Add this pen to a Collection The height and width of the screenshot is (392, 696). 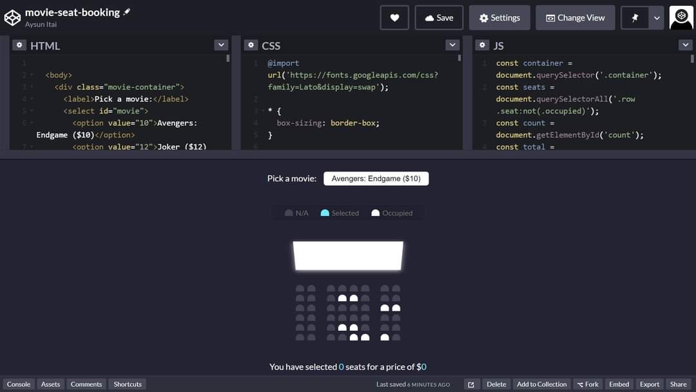coord(542,384)
